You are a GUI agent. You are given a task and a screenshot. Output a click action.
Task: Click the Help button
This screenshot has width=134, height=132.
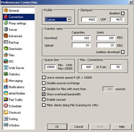point(122,127)
